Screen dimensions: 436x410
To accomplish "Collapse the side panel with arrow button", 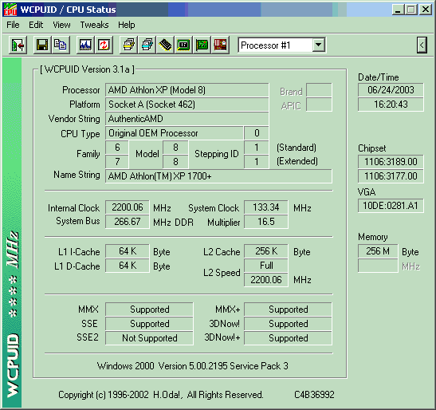I will 422,45.
